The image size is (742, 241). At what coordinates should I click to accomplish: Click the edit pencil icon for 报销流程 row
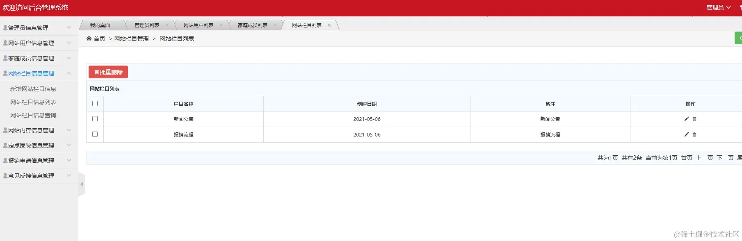point(687,134)
